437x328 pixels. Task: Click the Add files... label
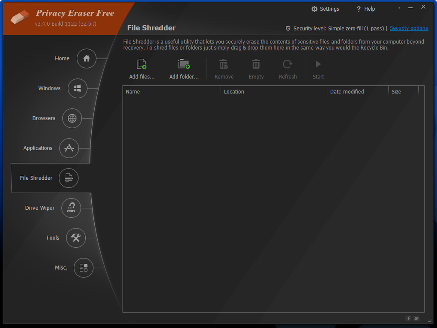(x=142, y=77)
